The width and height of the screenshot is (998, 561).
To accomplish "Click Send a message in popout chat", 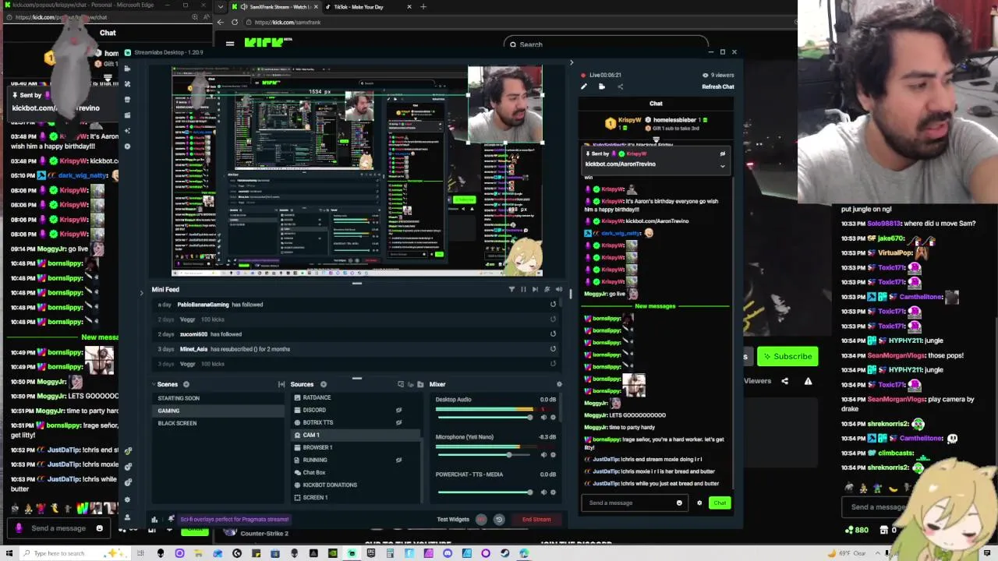I will pyautogui.click(x=58, y=528).
